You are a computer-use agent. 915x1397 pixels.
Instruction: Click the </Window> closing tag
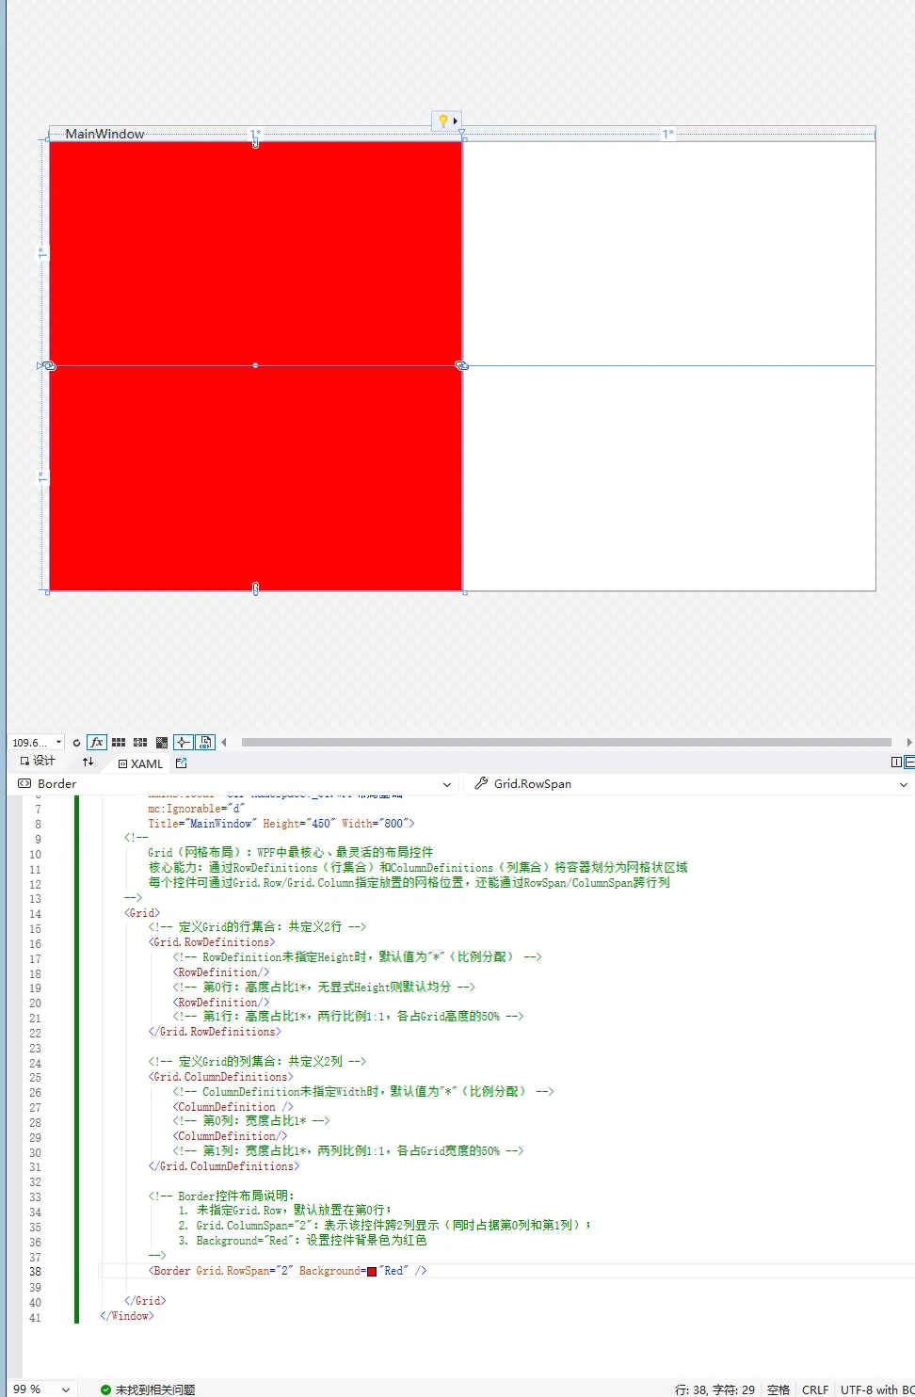[127, 1316]
